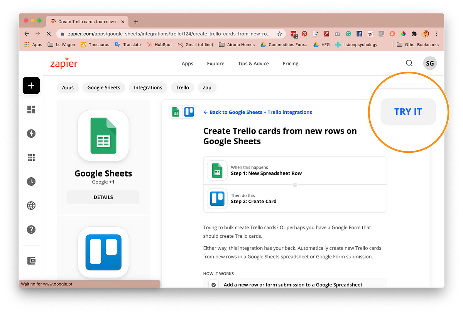Image resolution: width=463 pixels, height=313 pixels.
Task: Open the Explore header menu item
Action: pyautogui.click(x=216, y=64)
